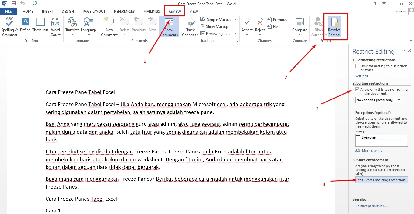Click Sign in to Office
This screenshot has width=414, height=214.
click(400, 11)
